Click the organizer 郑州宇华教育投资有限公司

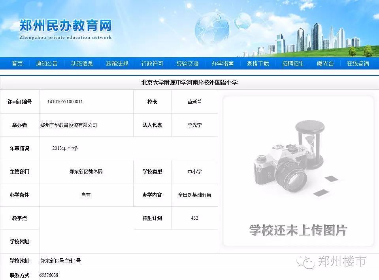pyautogui.click(x=68, y=125)
